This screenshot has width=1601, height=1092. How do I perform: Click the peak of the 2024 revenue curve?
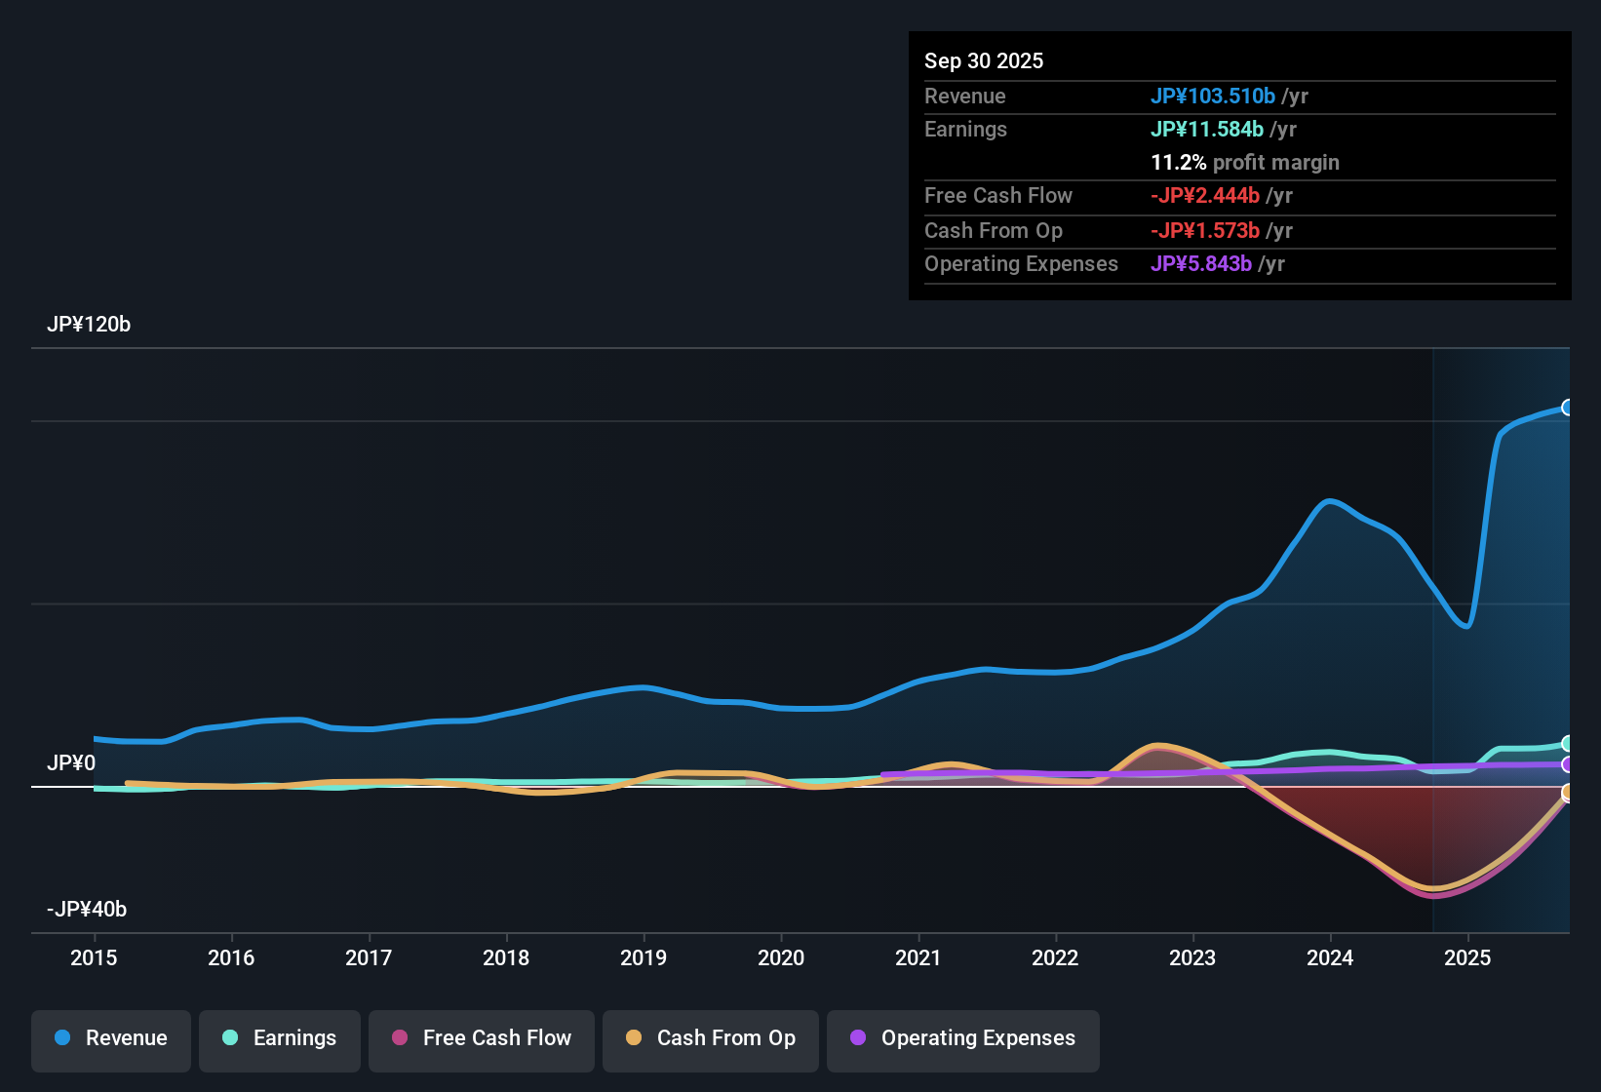tap(1330, 500)
